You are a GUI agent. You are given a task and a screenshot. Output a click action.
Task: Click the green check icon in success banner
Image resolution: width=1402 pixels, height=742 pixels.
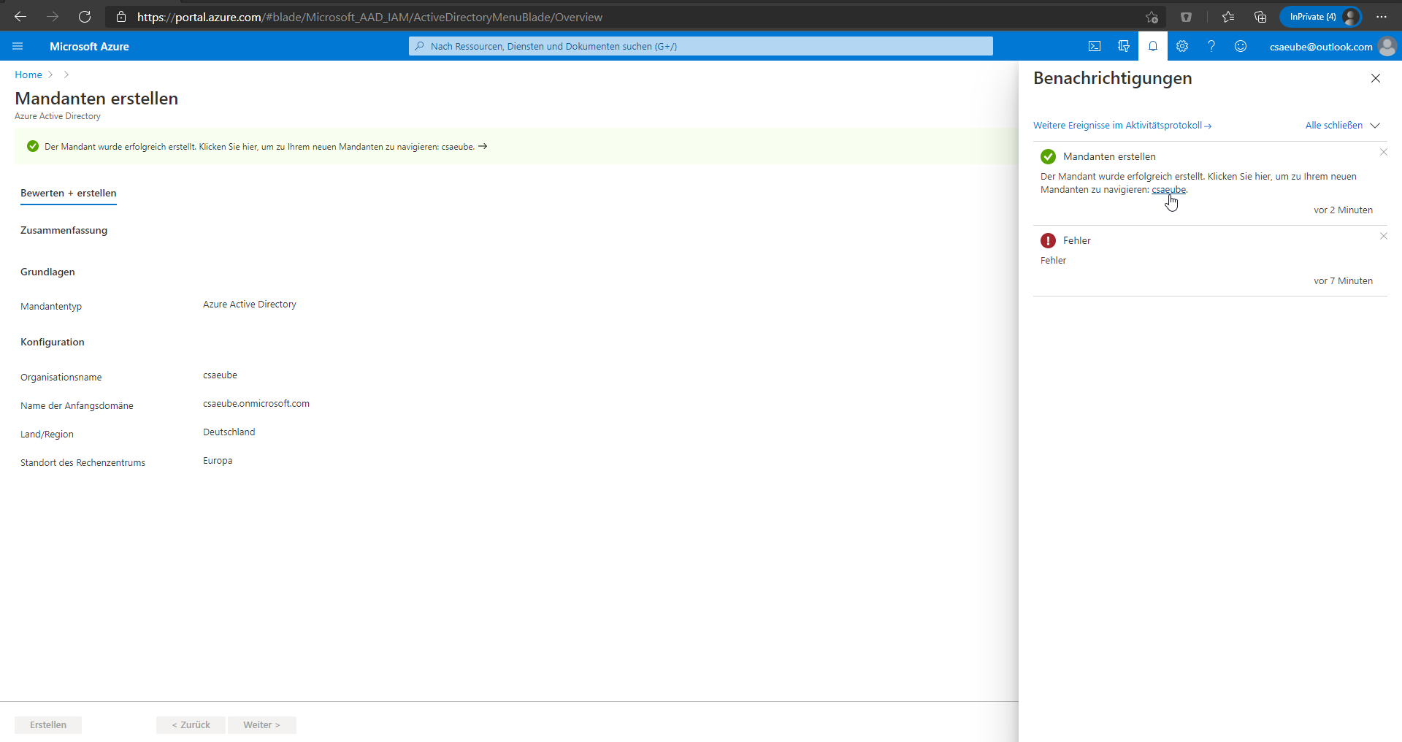[33, 146]
